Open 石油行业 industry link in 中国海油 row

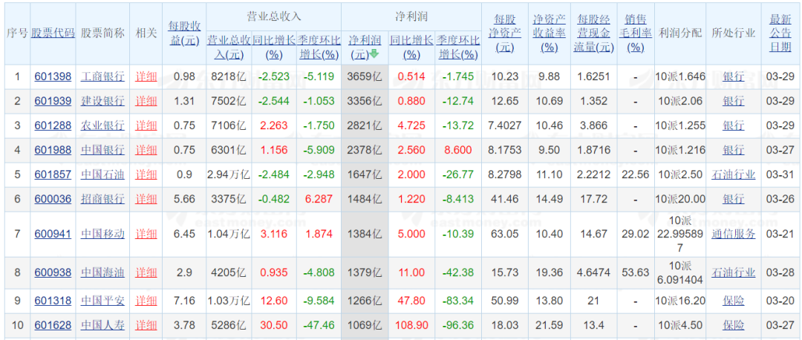[733, 272]
